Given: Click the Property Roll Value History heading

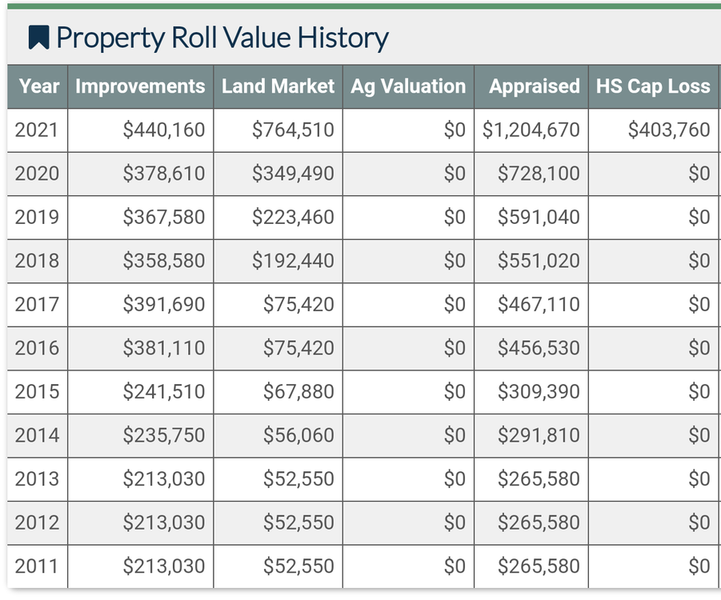Looking at the screenshot, I should pyautogui.click(x=222, y=38).
